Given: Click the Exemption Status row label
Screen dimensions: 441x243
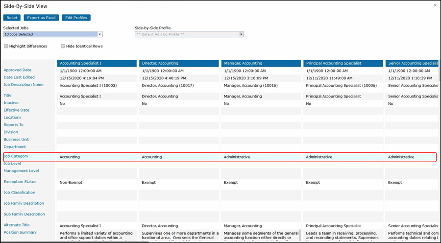Looking at the screenshot, I should 20,182.
